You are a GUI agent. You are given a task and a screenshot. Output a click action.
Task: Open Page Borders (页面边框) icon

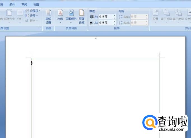click(x=81, y=16)
